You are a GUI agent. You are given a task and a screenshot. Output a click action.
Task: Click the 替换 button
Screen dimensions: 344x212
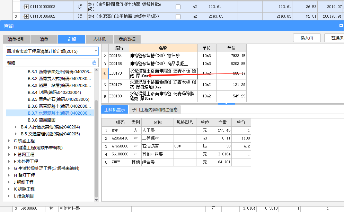[x=334, y=38]
